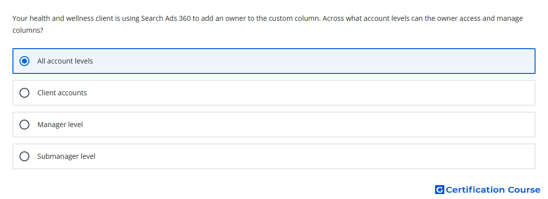
Task: Click the "Submanager level" label text
Action: coord(66,156)
